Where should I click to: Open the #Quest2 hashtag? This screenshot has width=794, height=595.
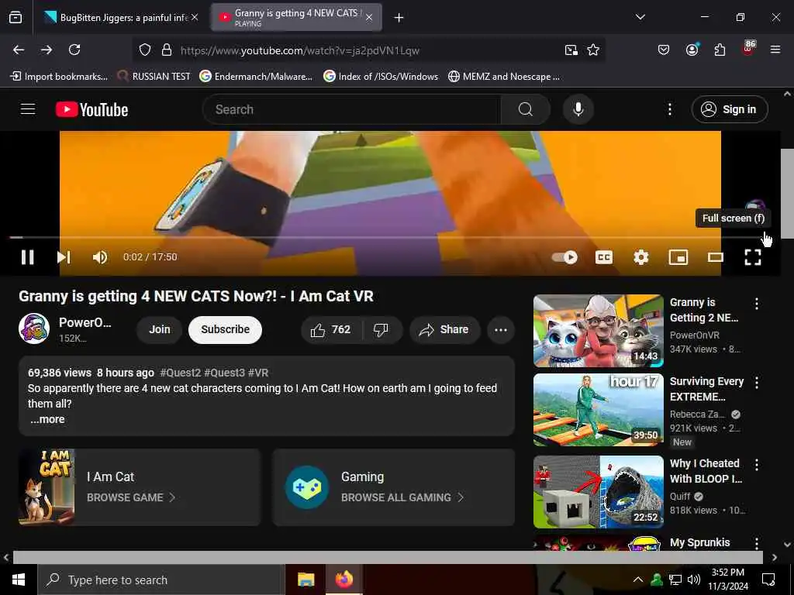tap(180, 373)
